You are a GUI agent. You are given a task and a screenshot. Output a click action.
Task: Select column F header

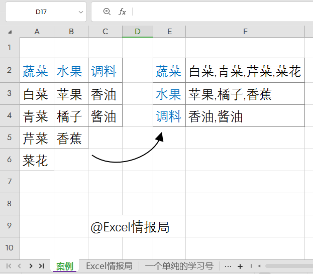point(245,32)
